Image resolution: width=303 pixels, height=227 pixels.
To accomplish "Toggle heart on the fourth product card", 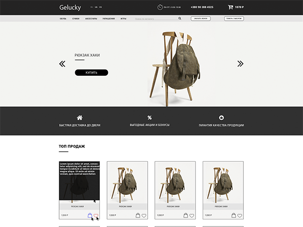I will [x=240, y=216].
